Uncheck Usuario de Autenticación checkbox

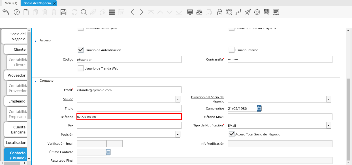81,50
